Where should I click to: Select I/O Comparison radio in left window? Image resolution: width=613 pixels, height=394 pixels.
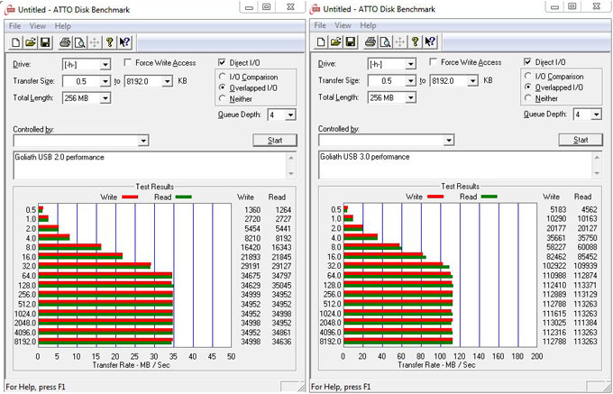coord(223,77)
